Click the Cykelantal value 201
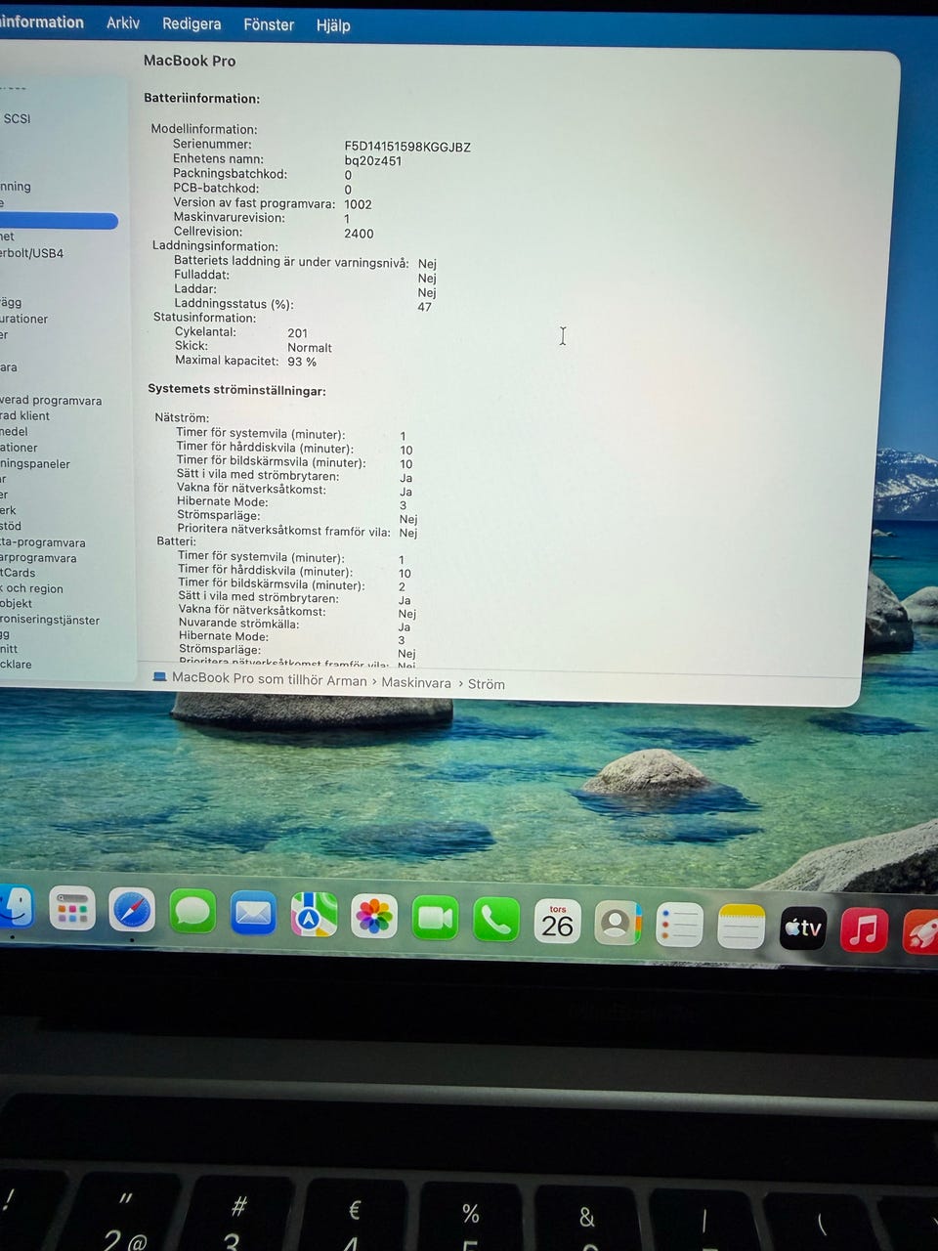The width and height of the screenshot is (938, 1251). coord(298,333)
